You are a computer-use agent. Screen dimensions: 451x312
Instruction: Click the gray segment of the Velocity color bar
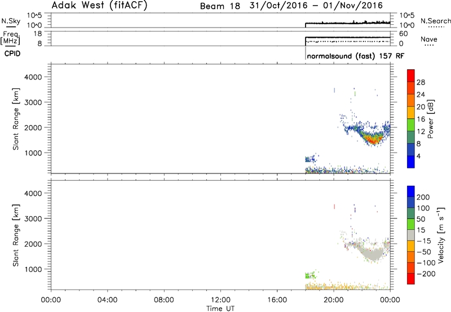pos(411,235)
